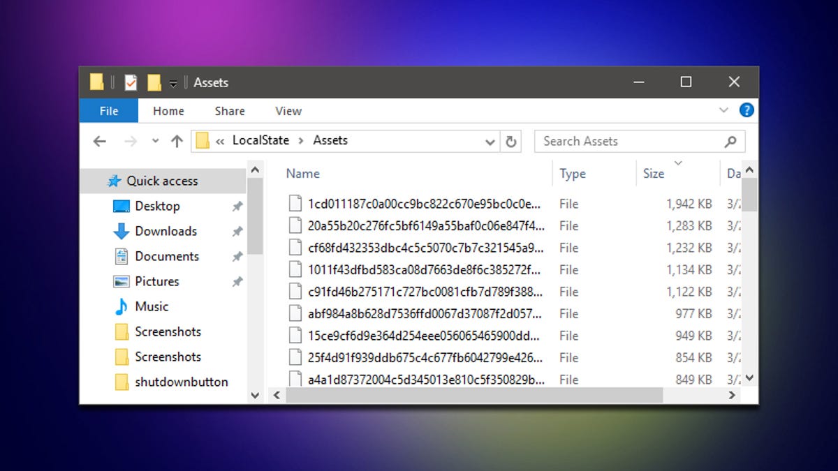838x471 pixels.
Task: Click the Properties icon in title bar
Action: [x=131, y=82]
